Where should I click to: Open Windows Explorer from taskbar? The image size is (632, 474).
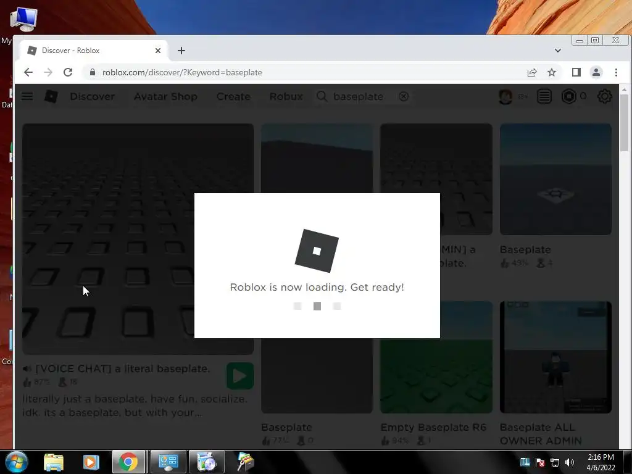pyautogui.click(x=54, y=462)
